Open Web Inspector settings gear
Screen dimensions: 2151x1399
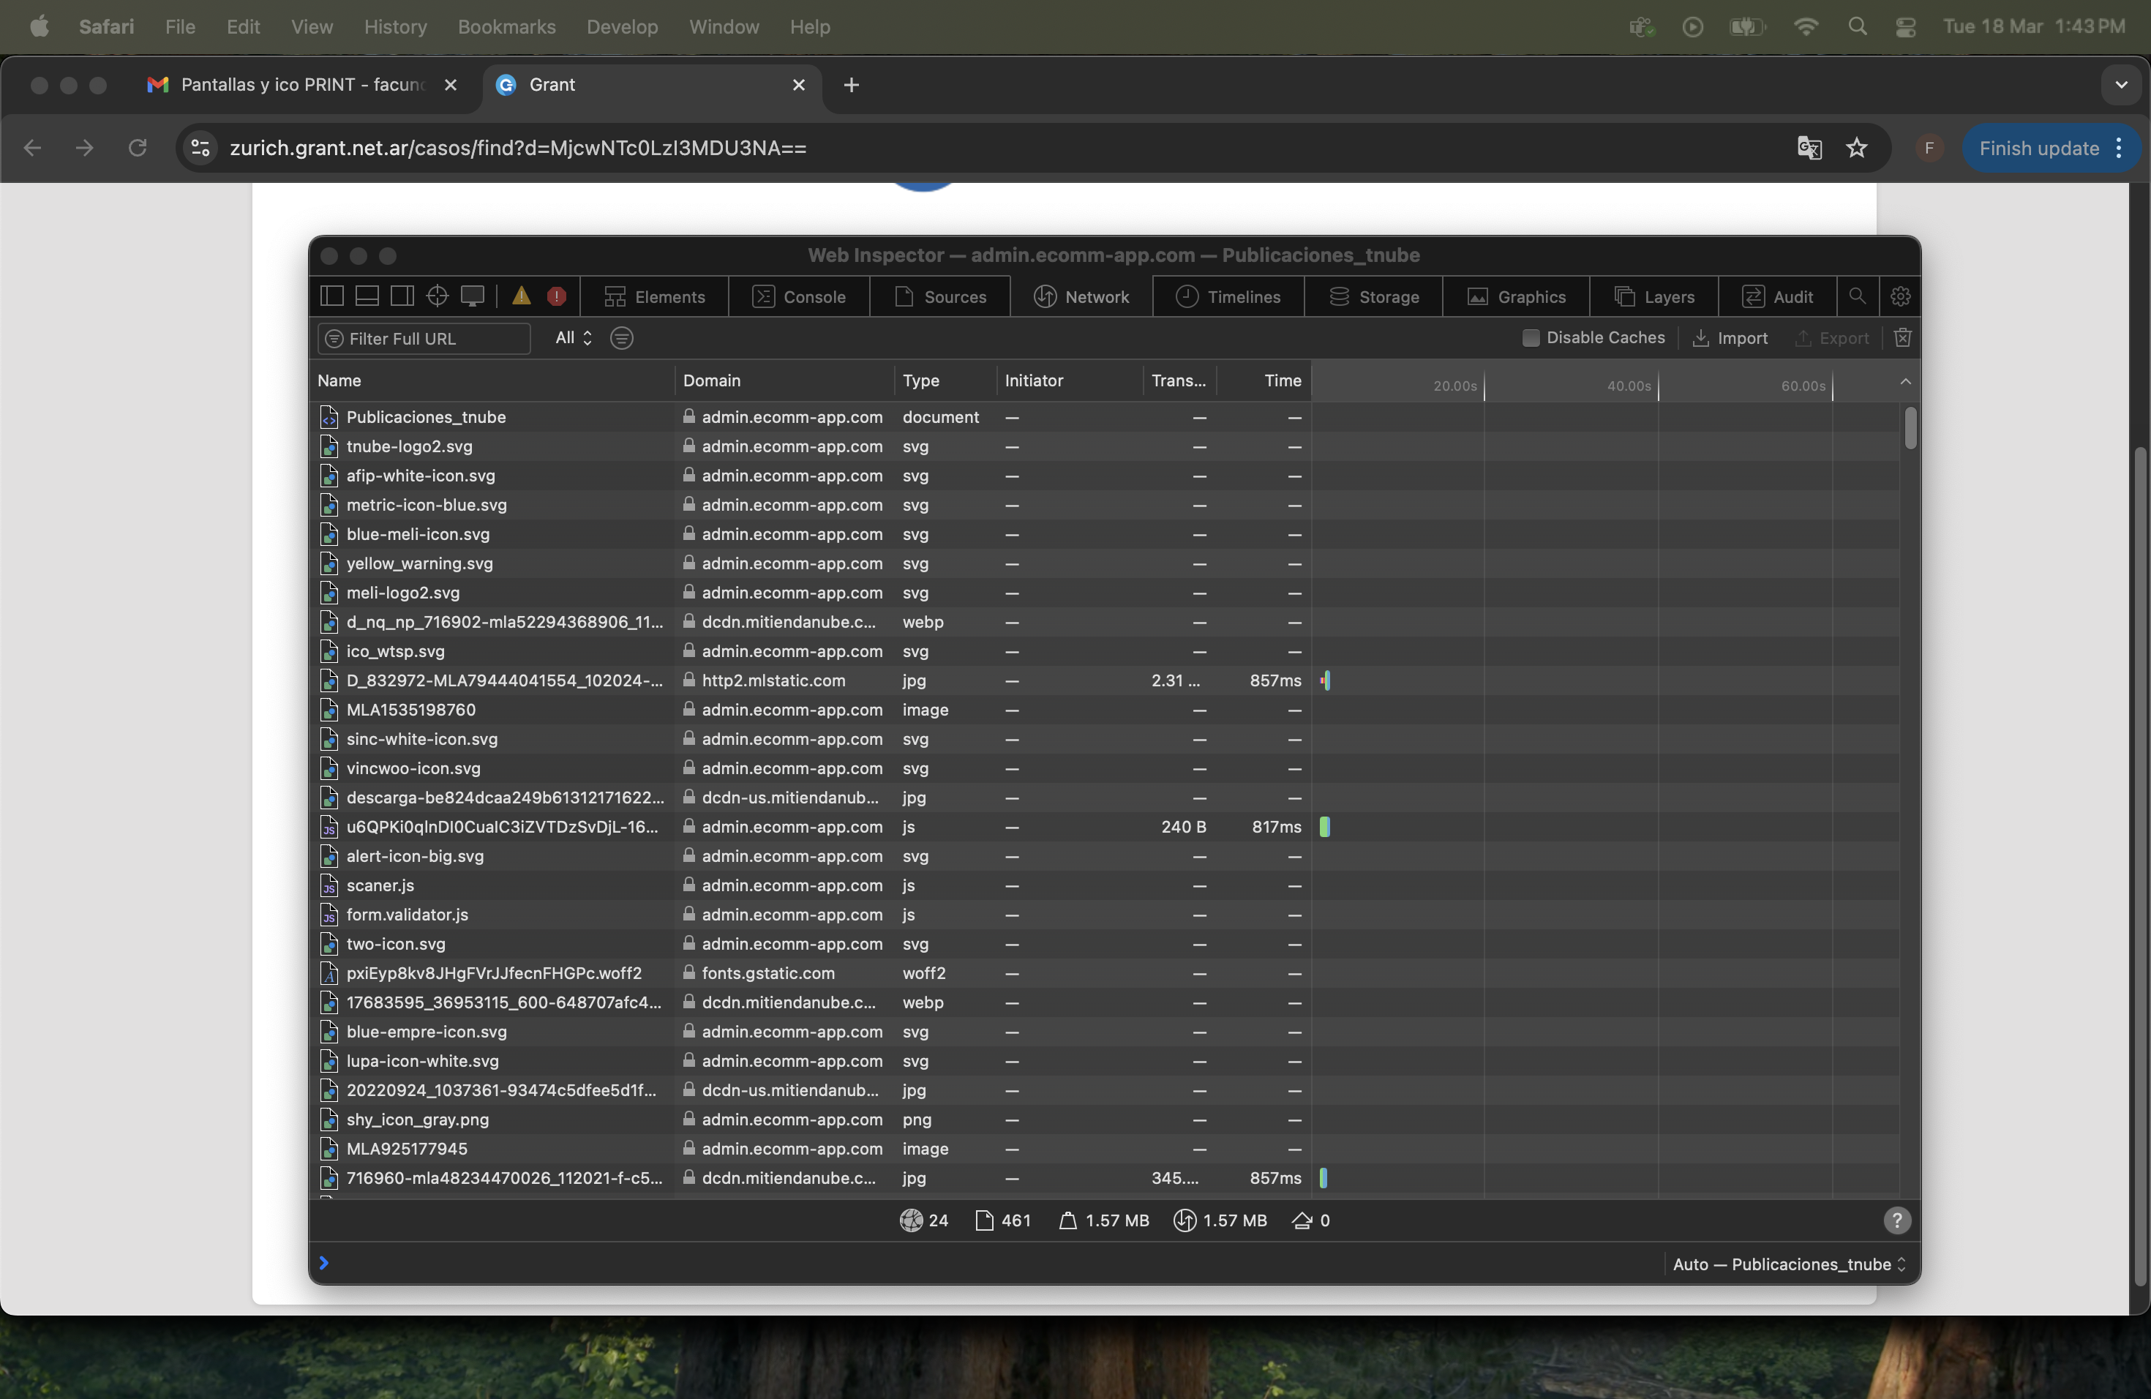[x=1901, y=296]
